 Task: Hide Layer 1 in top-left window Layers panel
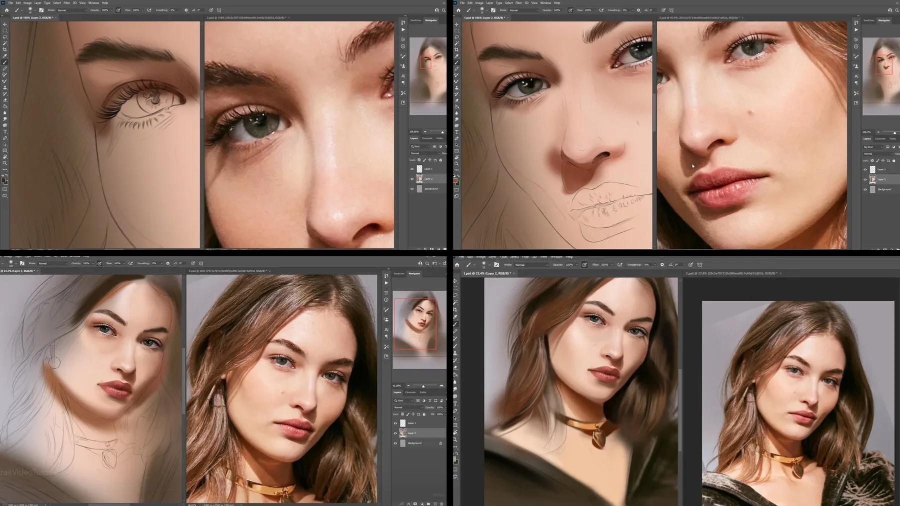click(x=412, y=169)
